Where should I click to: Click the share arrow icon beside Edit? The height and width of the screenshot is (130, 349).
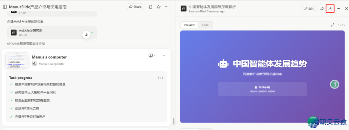coord(322,9)
